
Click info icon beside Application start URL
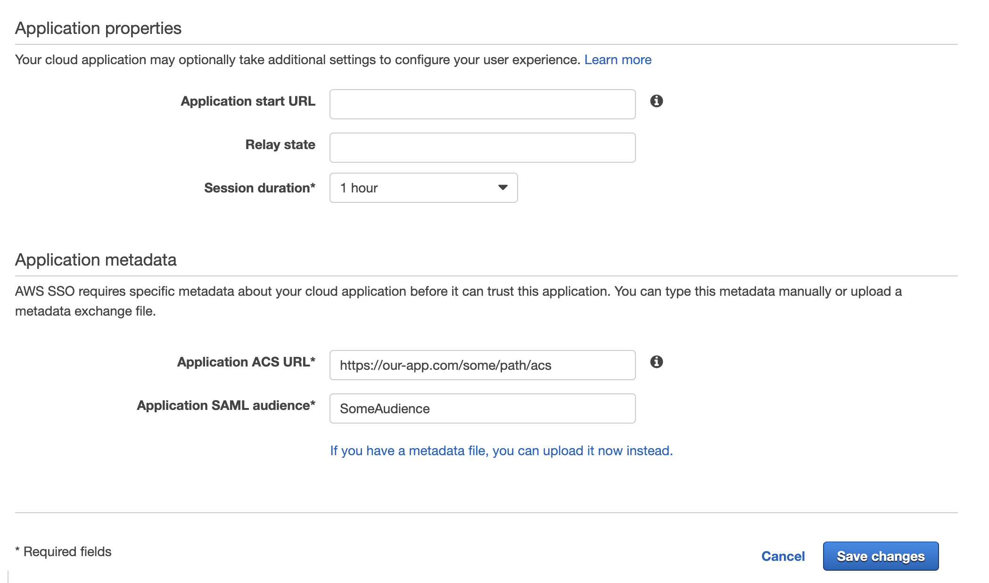[x=656, y=101]
